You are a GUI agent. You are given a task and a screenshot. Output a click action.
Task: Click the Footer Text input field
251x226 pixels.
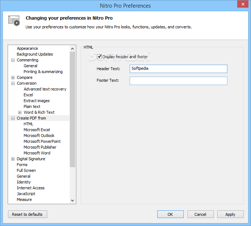point(178,81)
